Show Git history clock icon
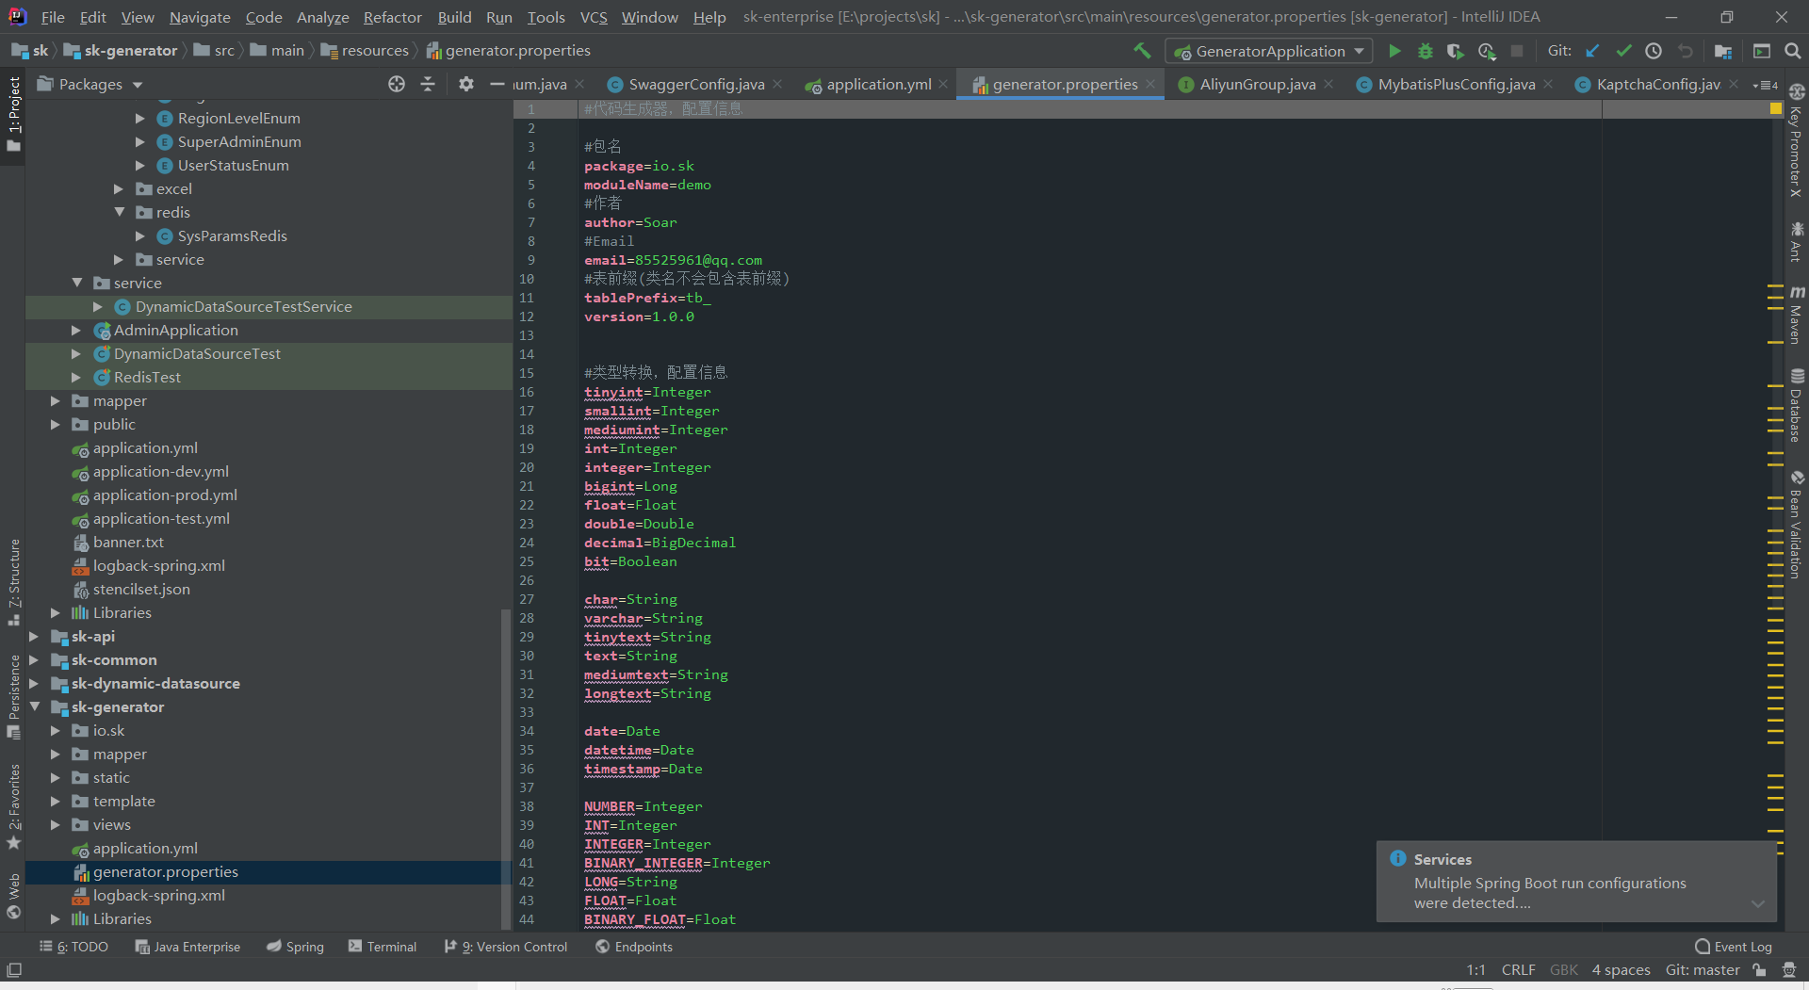1809x990 pixels. 1654,51
